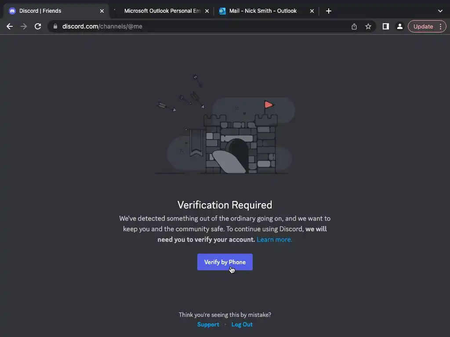Click the Update button in toolbar

click(x=423, y=26)
